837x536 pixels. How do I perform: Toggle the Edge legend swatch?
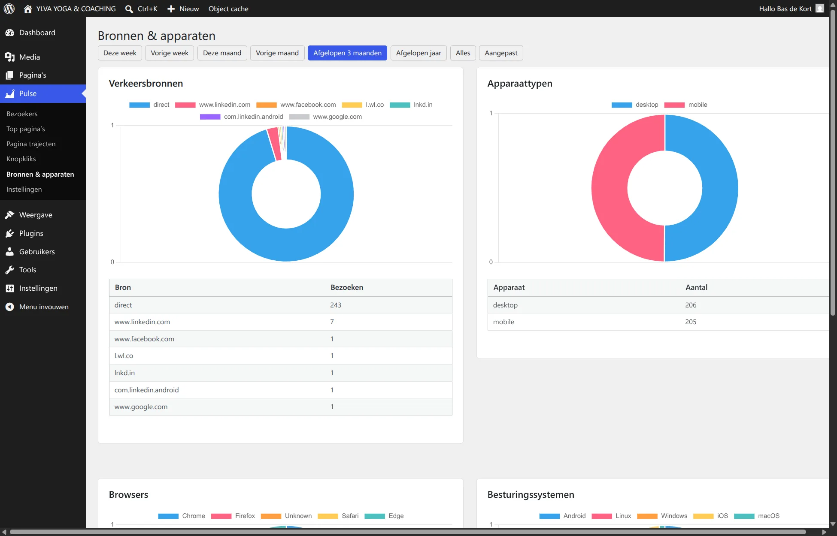click(375, 516)
